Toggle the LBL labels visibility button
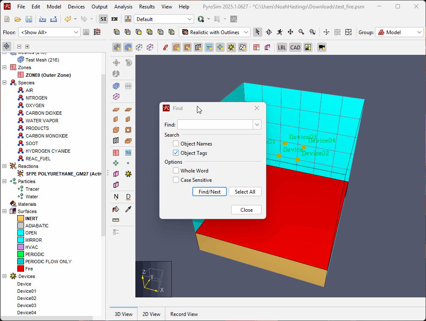The height and width of the screenshot is (321, 426). (282, 48)
